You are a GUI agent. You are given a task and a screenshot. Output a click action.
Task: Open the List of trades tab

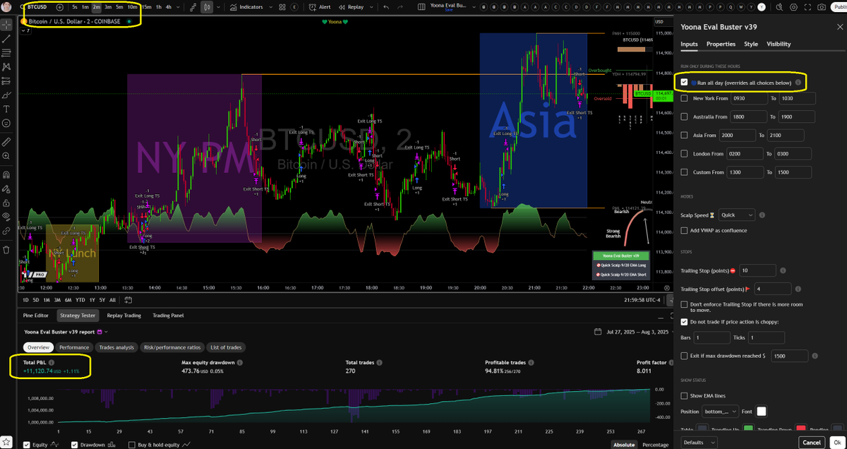(x=226, y=347)
